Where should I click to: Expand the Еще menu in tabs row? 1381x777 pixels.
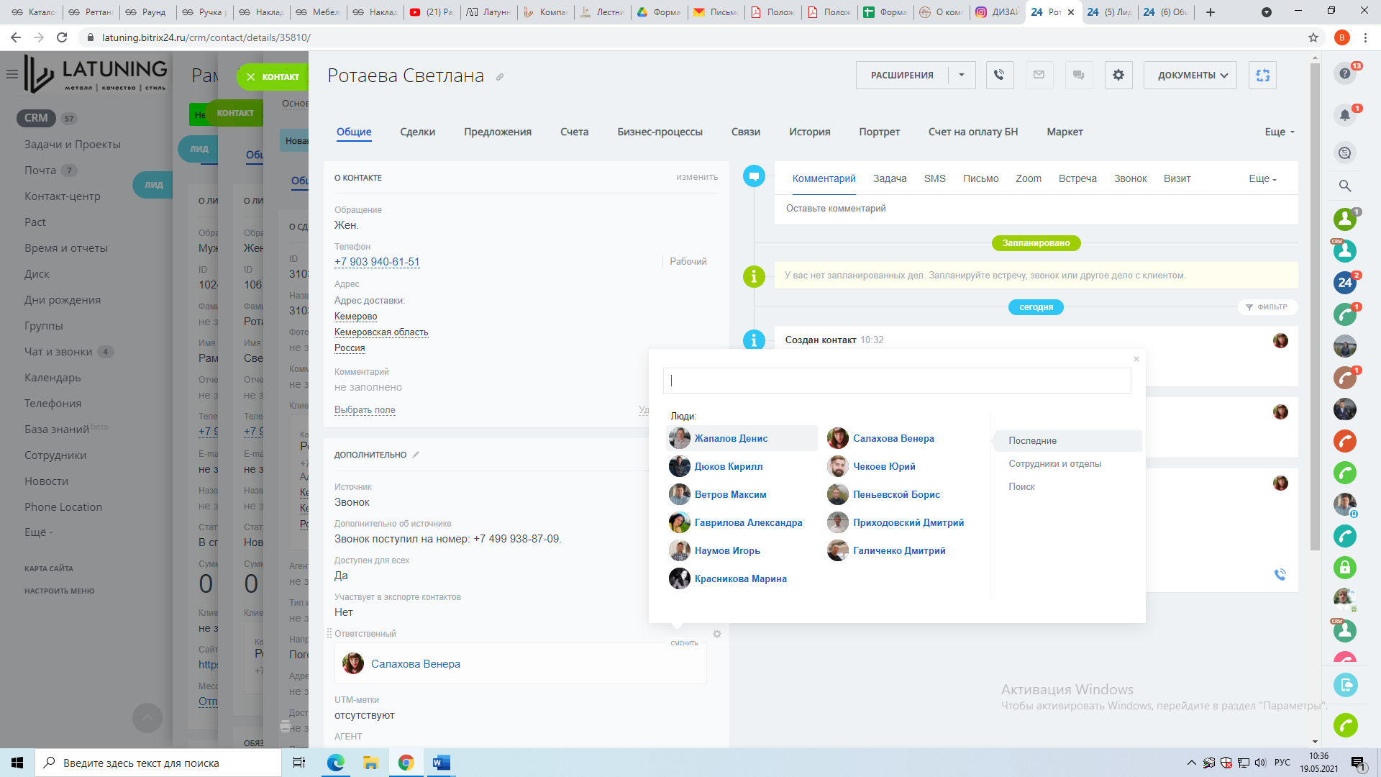click(1279, 132)
